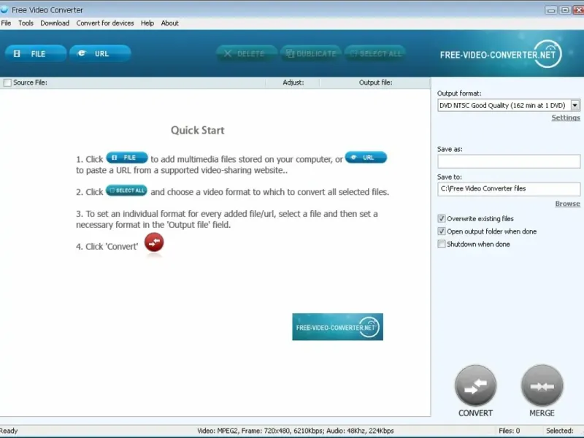Image resolution: width=584 pixels, height=438 pixels.
Task: Open the free-video-converter.net logo in the header
Action: pyautogui.click(x=501, y=54)
